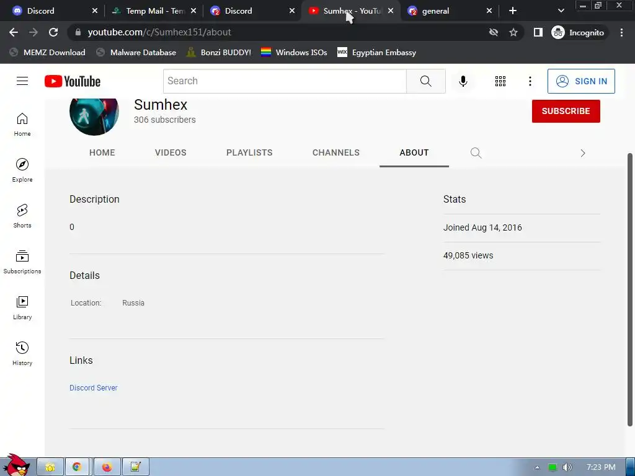This screenshot has width=635, height=476.
Task: Open Subscriptions in sidebar
Action: tap(22, 262)
